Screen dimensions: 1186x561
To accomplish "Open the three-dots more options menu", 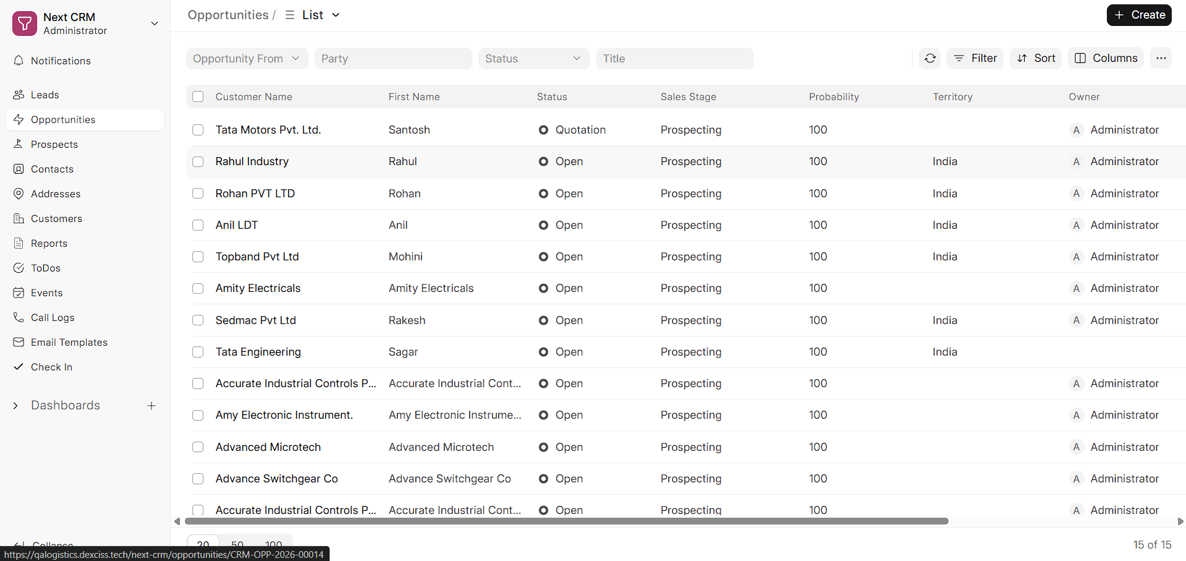I will click(1161, 58).
